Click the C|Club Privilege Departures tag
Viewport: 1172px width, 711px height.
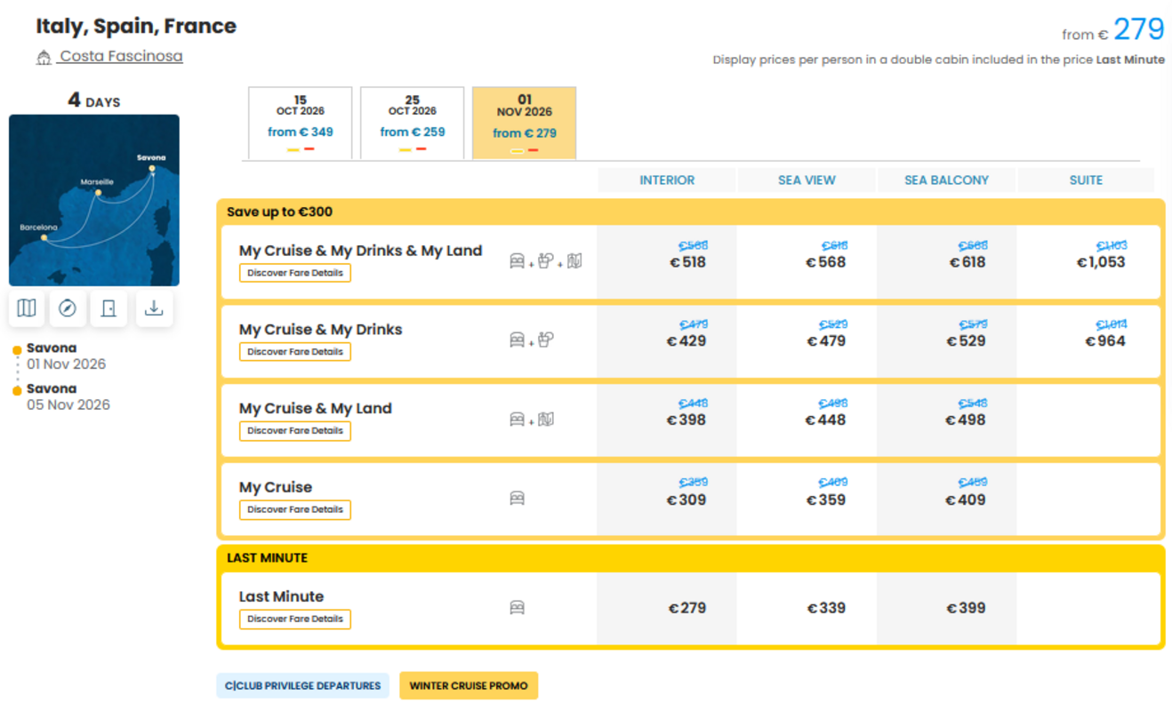click(302, 685)
